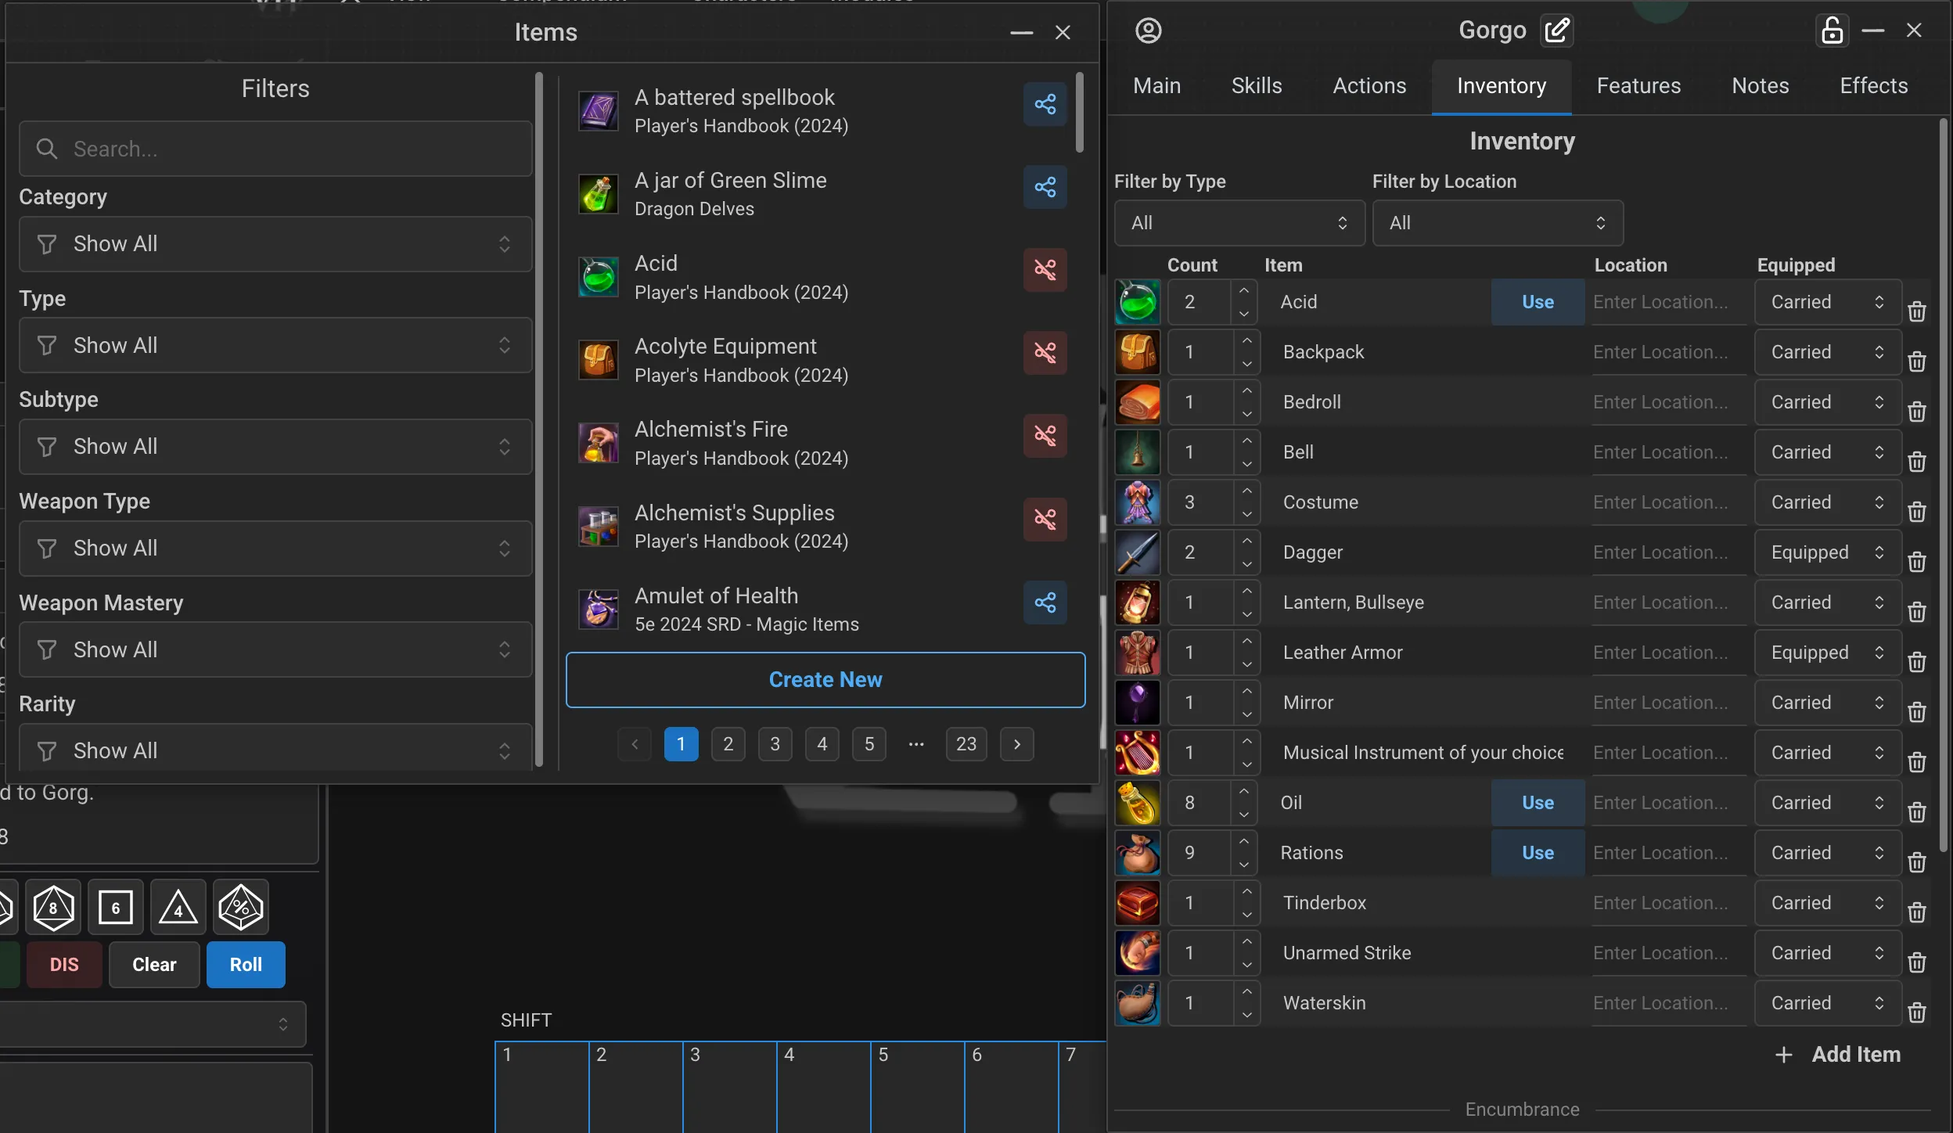
Task: Switch to the Features tab
Action: point(1638,85)
